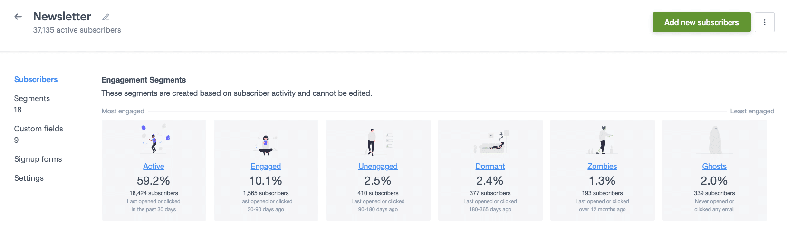Image resolution: width=787 pixels, height=233 pixels.
Task: Open the three-dot more options menu
Action: click(764, 22)
